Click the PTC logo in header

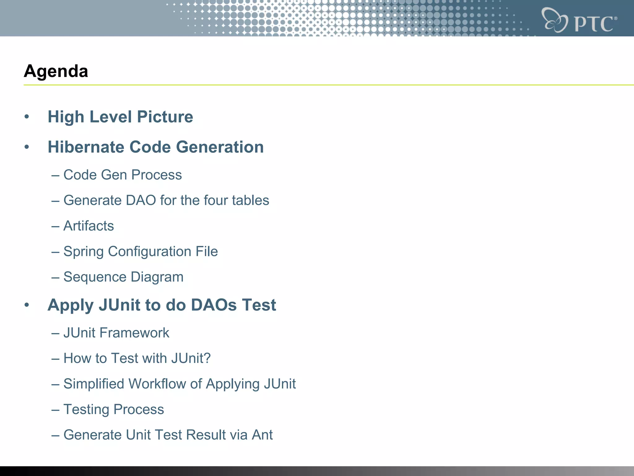click(579, 20)
